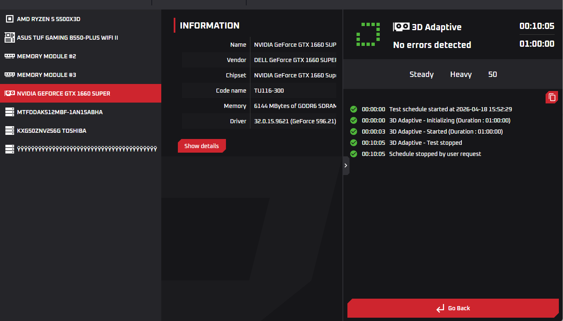The width and height of the screenshot is (563, 321).
Task: Click the graphics card icon beside 3D Adaptive
Action: point(401,27)
